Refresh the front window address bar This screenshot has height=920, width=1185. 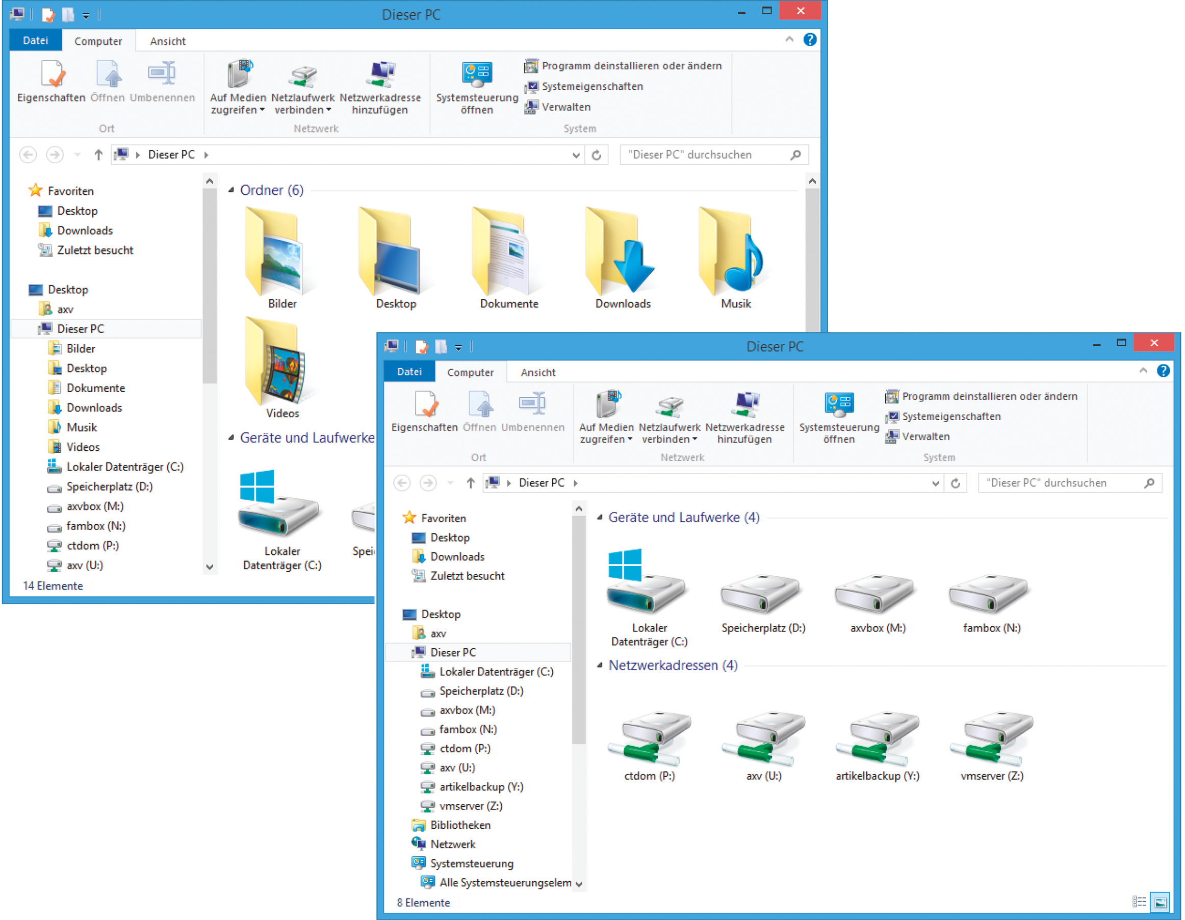pos(956,483)
